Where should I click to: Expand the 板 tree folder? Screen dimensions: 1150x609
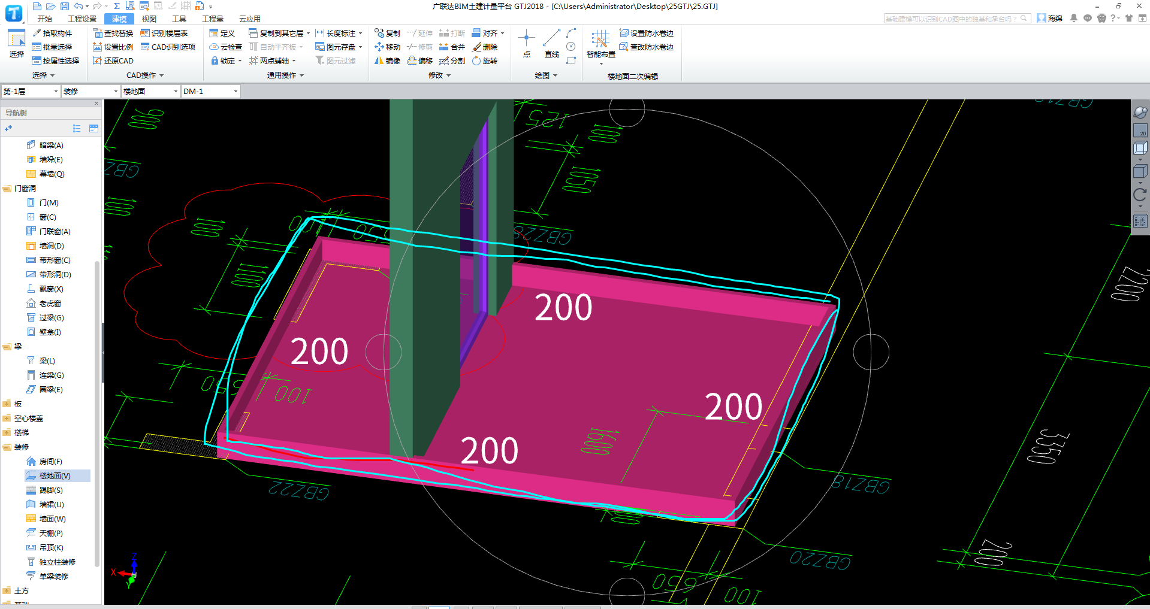coord(7,404)
